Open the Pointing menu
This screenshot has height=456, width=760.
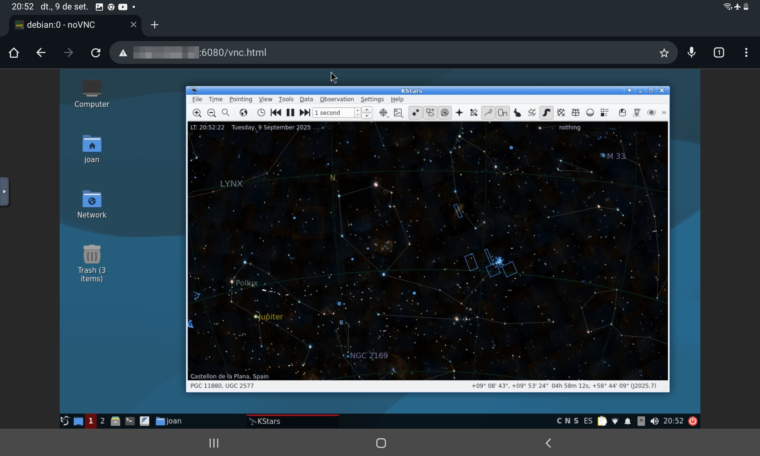coord(241,99)
